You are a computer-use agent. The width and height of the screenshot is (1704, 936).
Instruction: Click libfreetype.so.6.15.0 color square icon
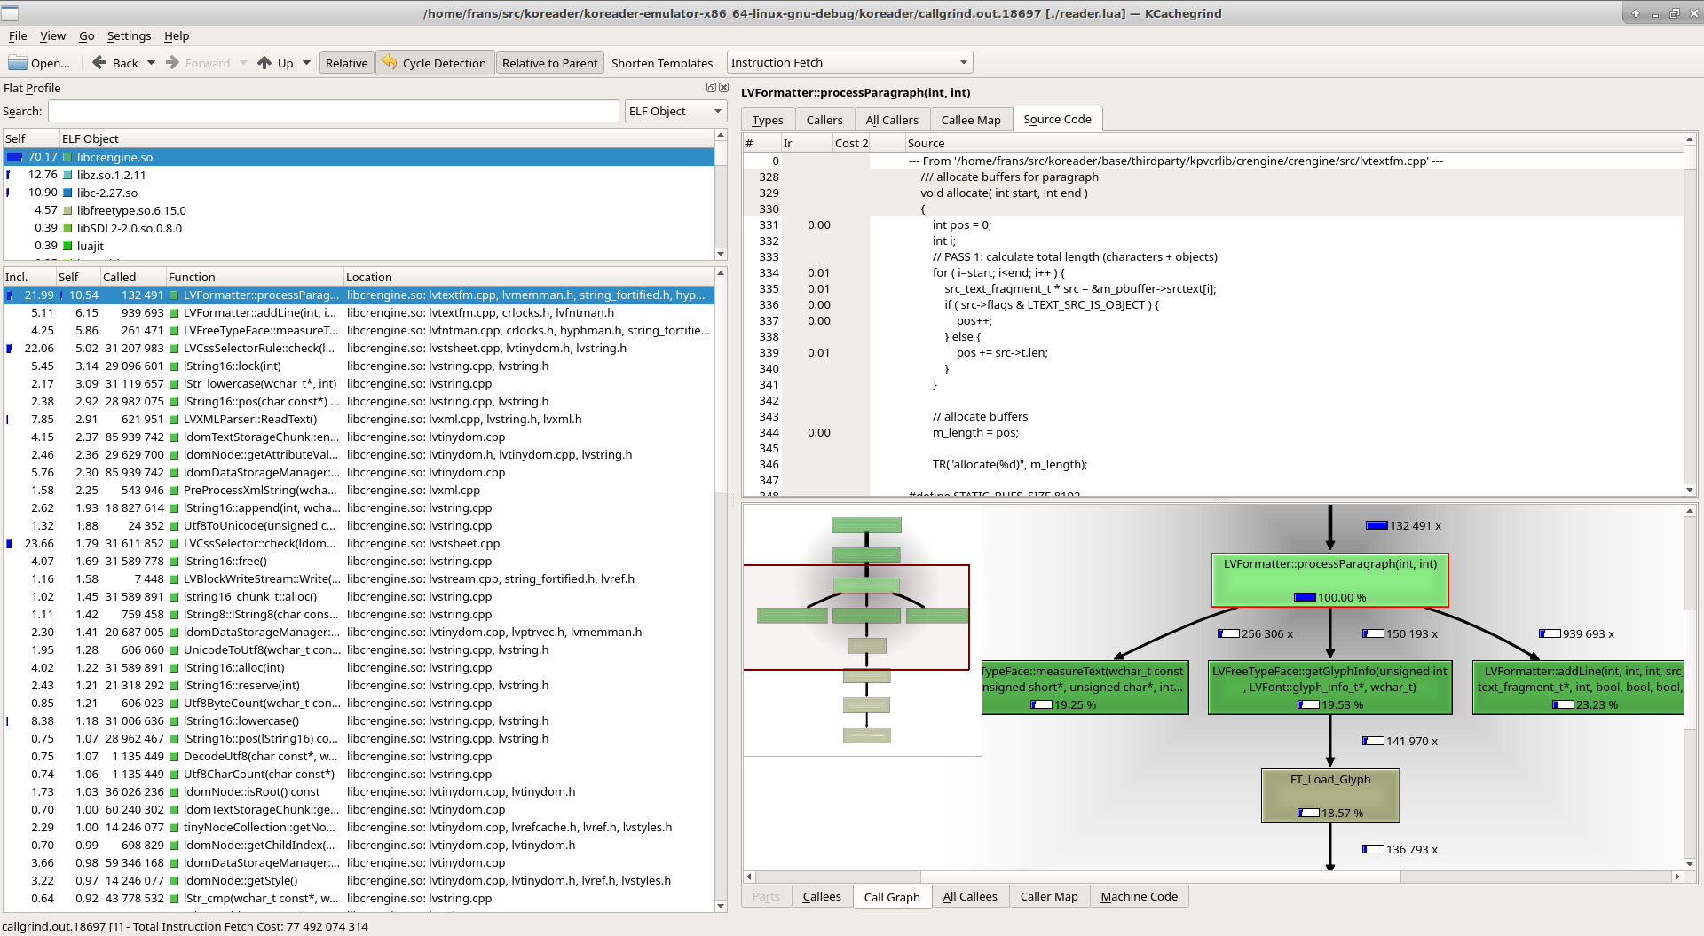pos(67,210)
